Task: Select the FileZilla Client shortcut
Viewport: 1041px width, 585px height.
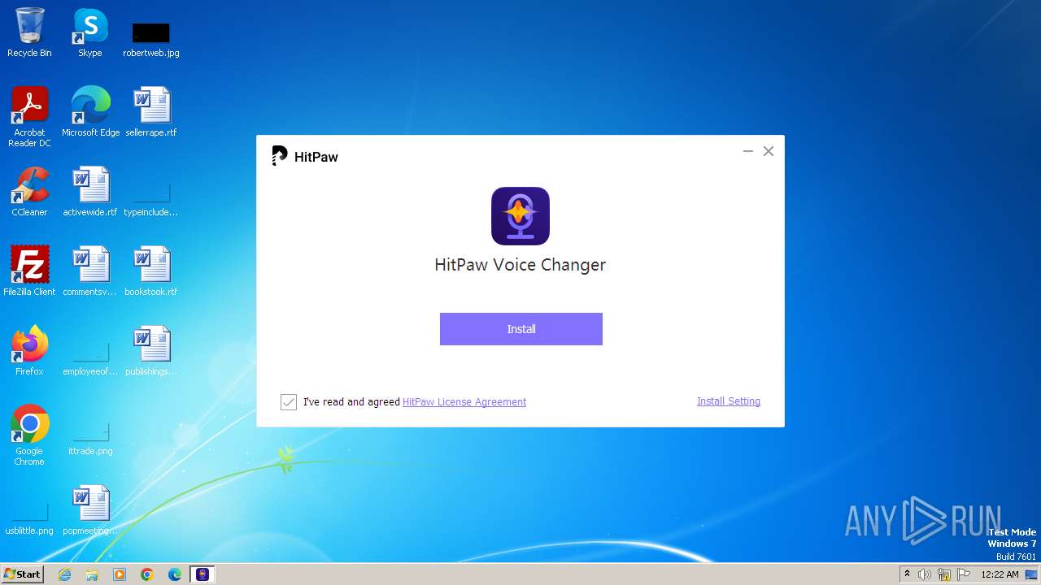Action: (29, 271)
